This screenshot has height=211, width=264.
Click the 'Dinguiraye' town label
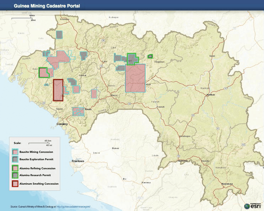coord(159,62)
